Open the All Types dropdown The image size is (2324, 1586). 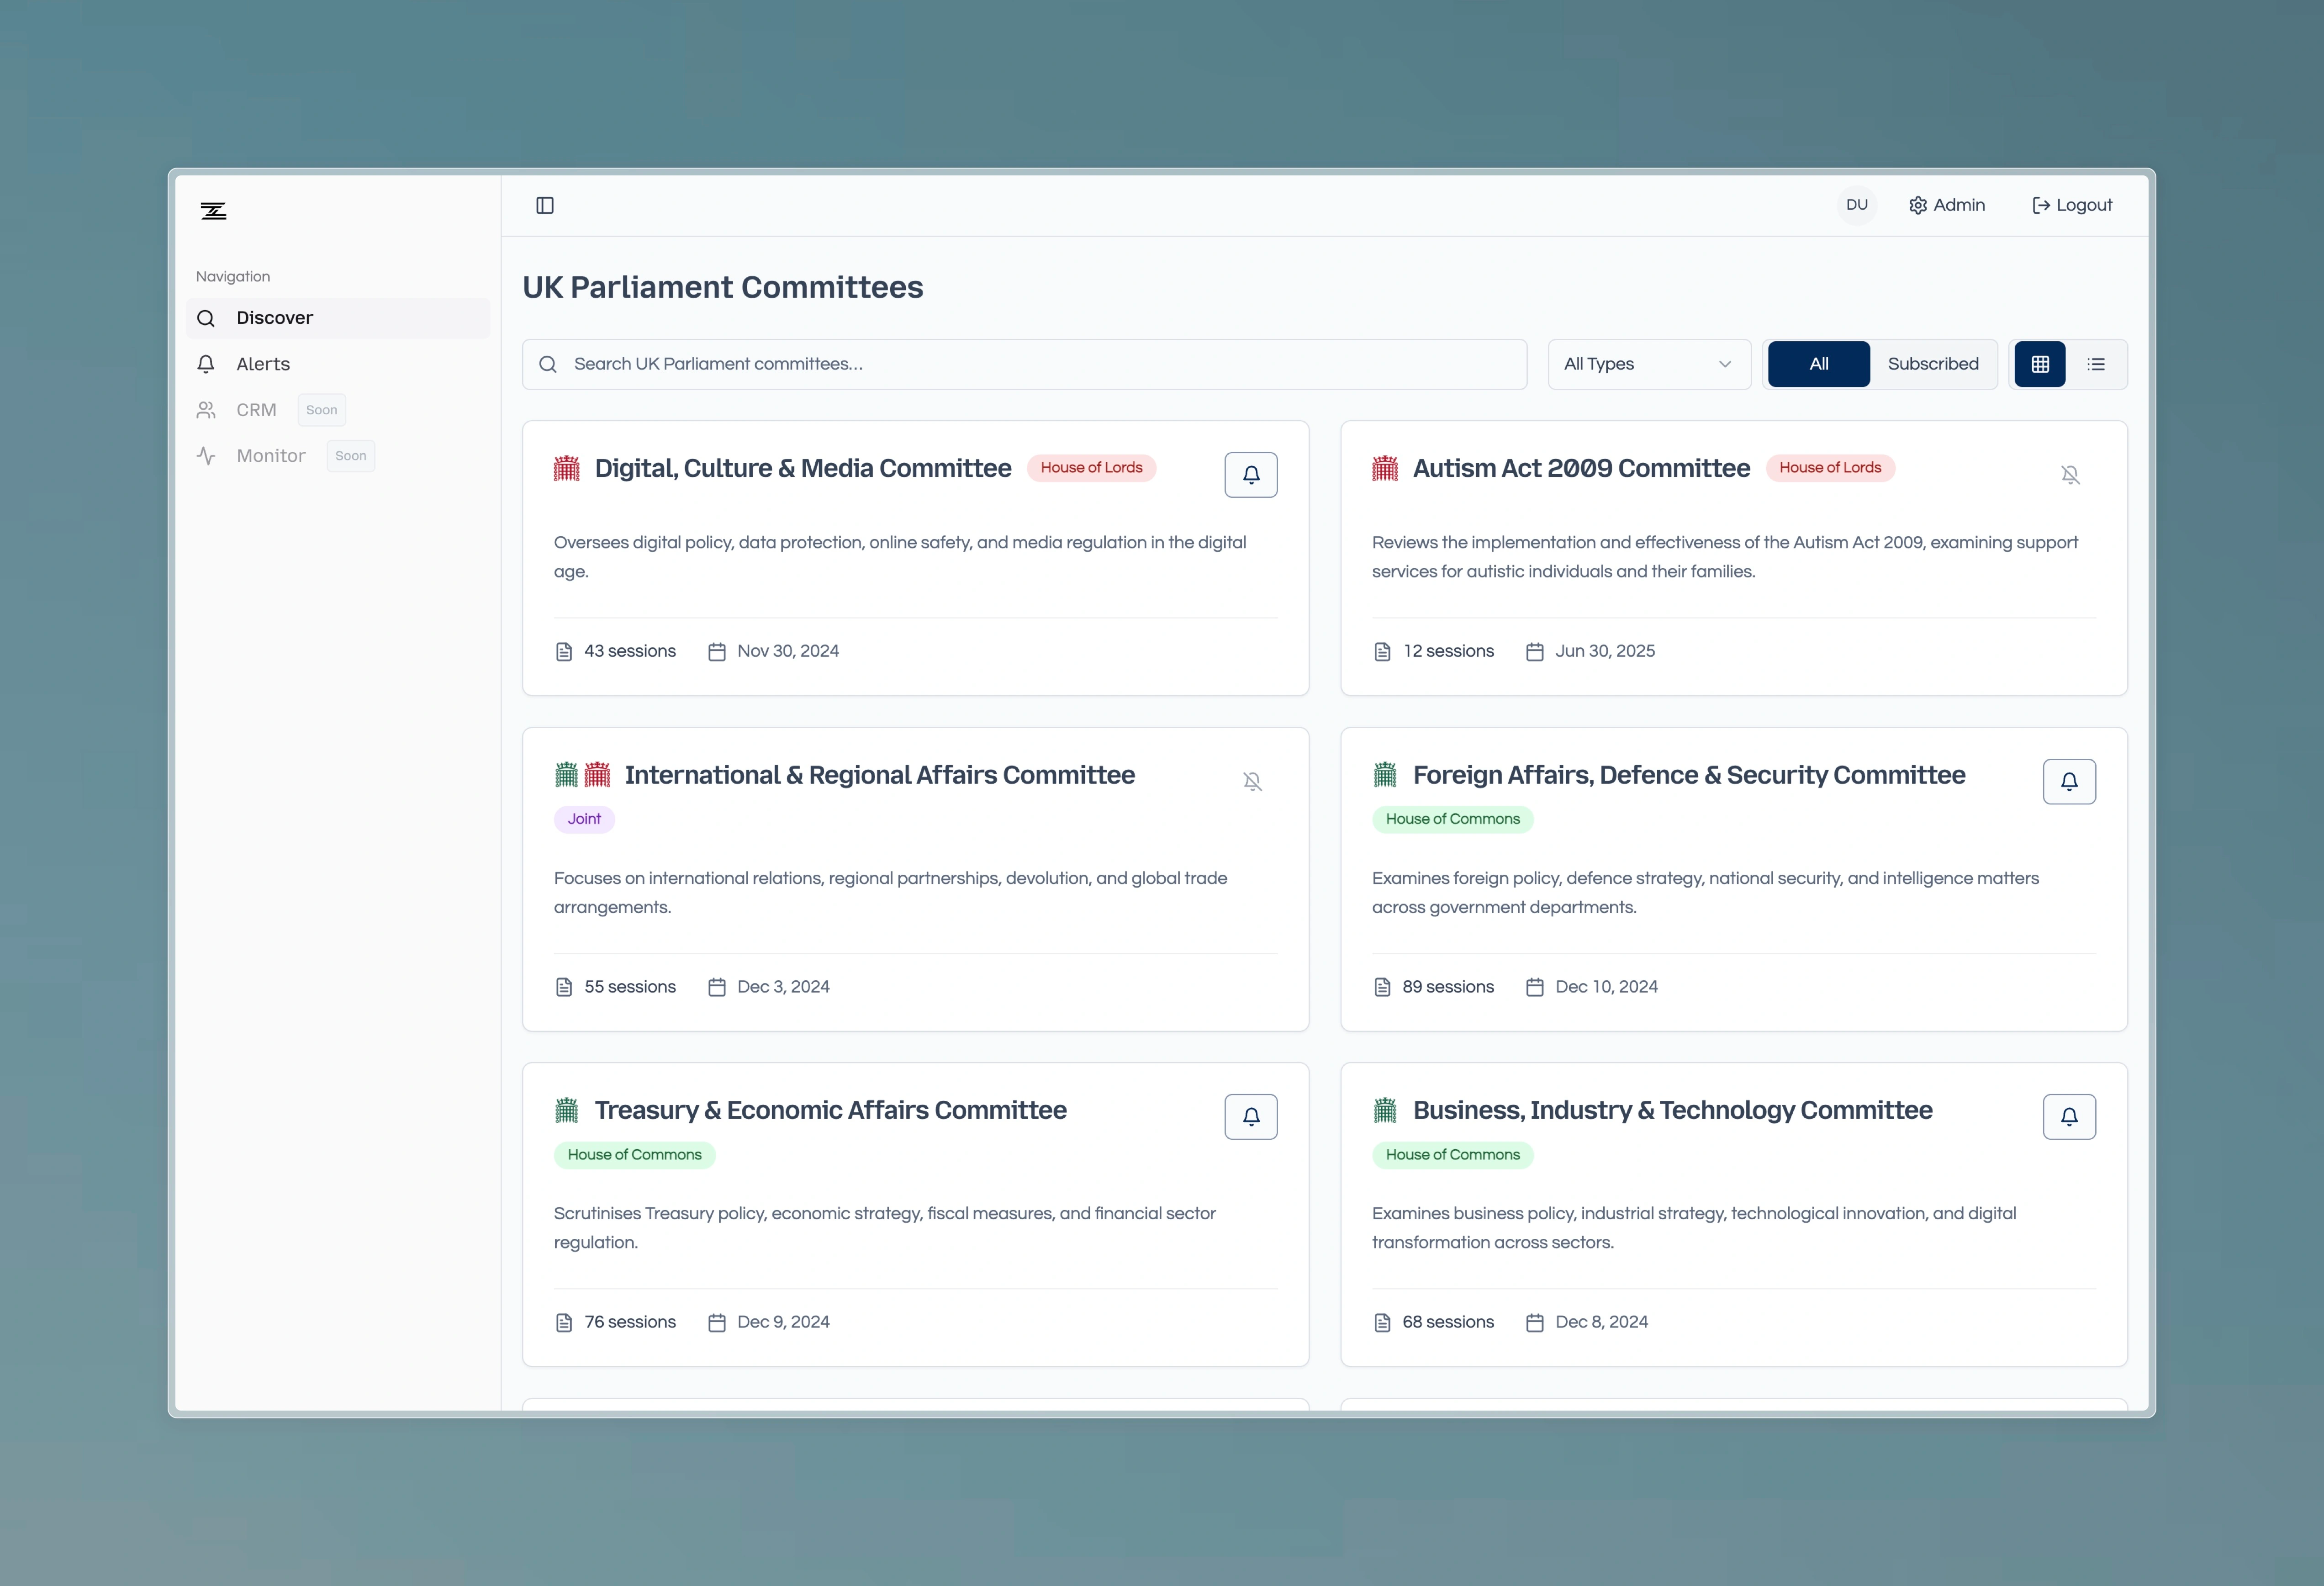pyautogui.click(x=1648, y=363)
